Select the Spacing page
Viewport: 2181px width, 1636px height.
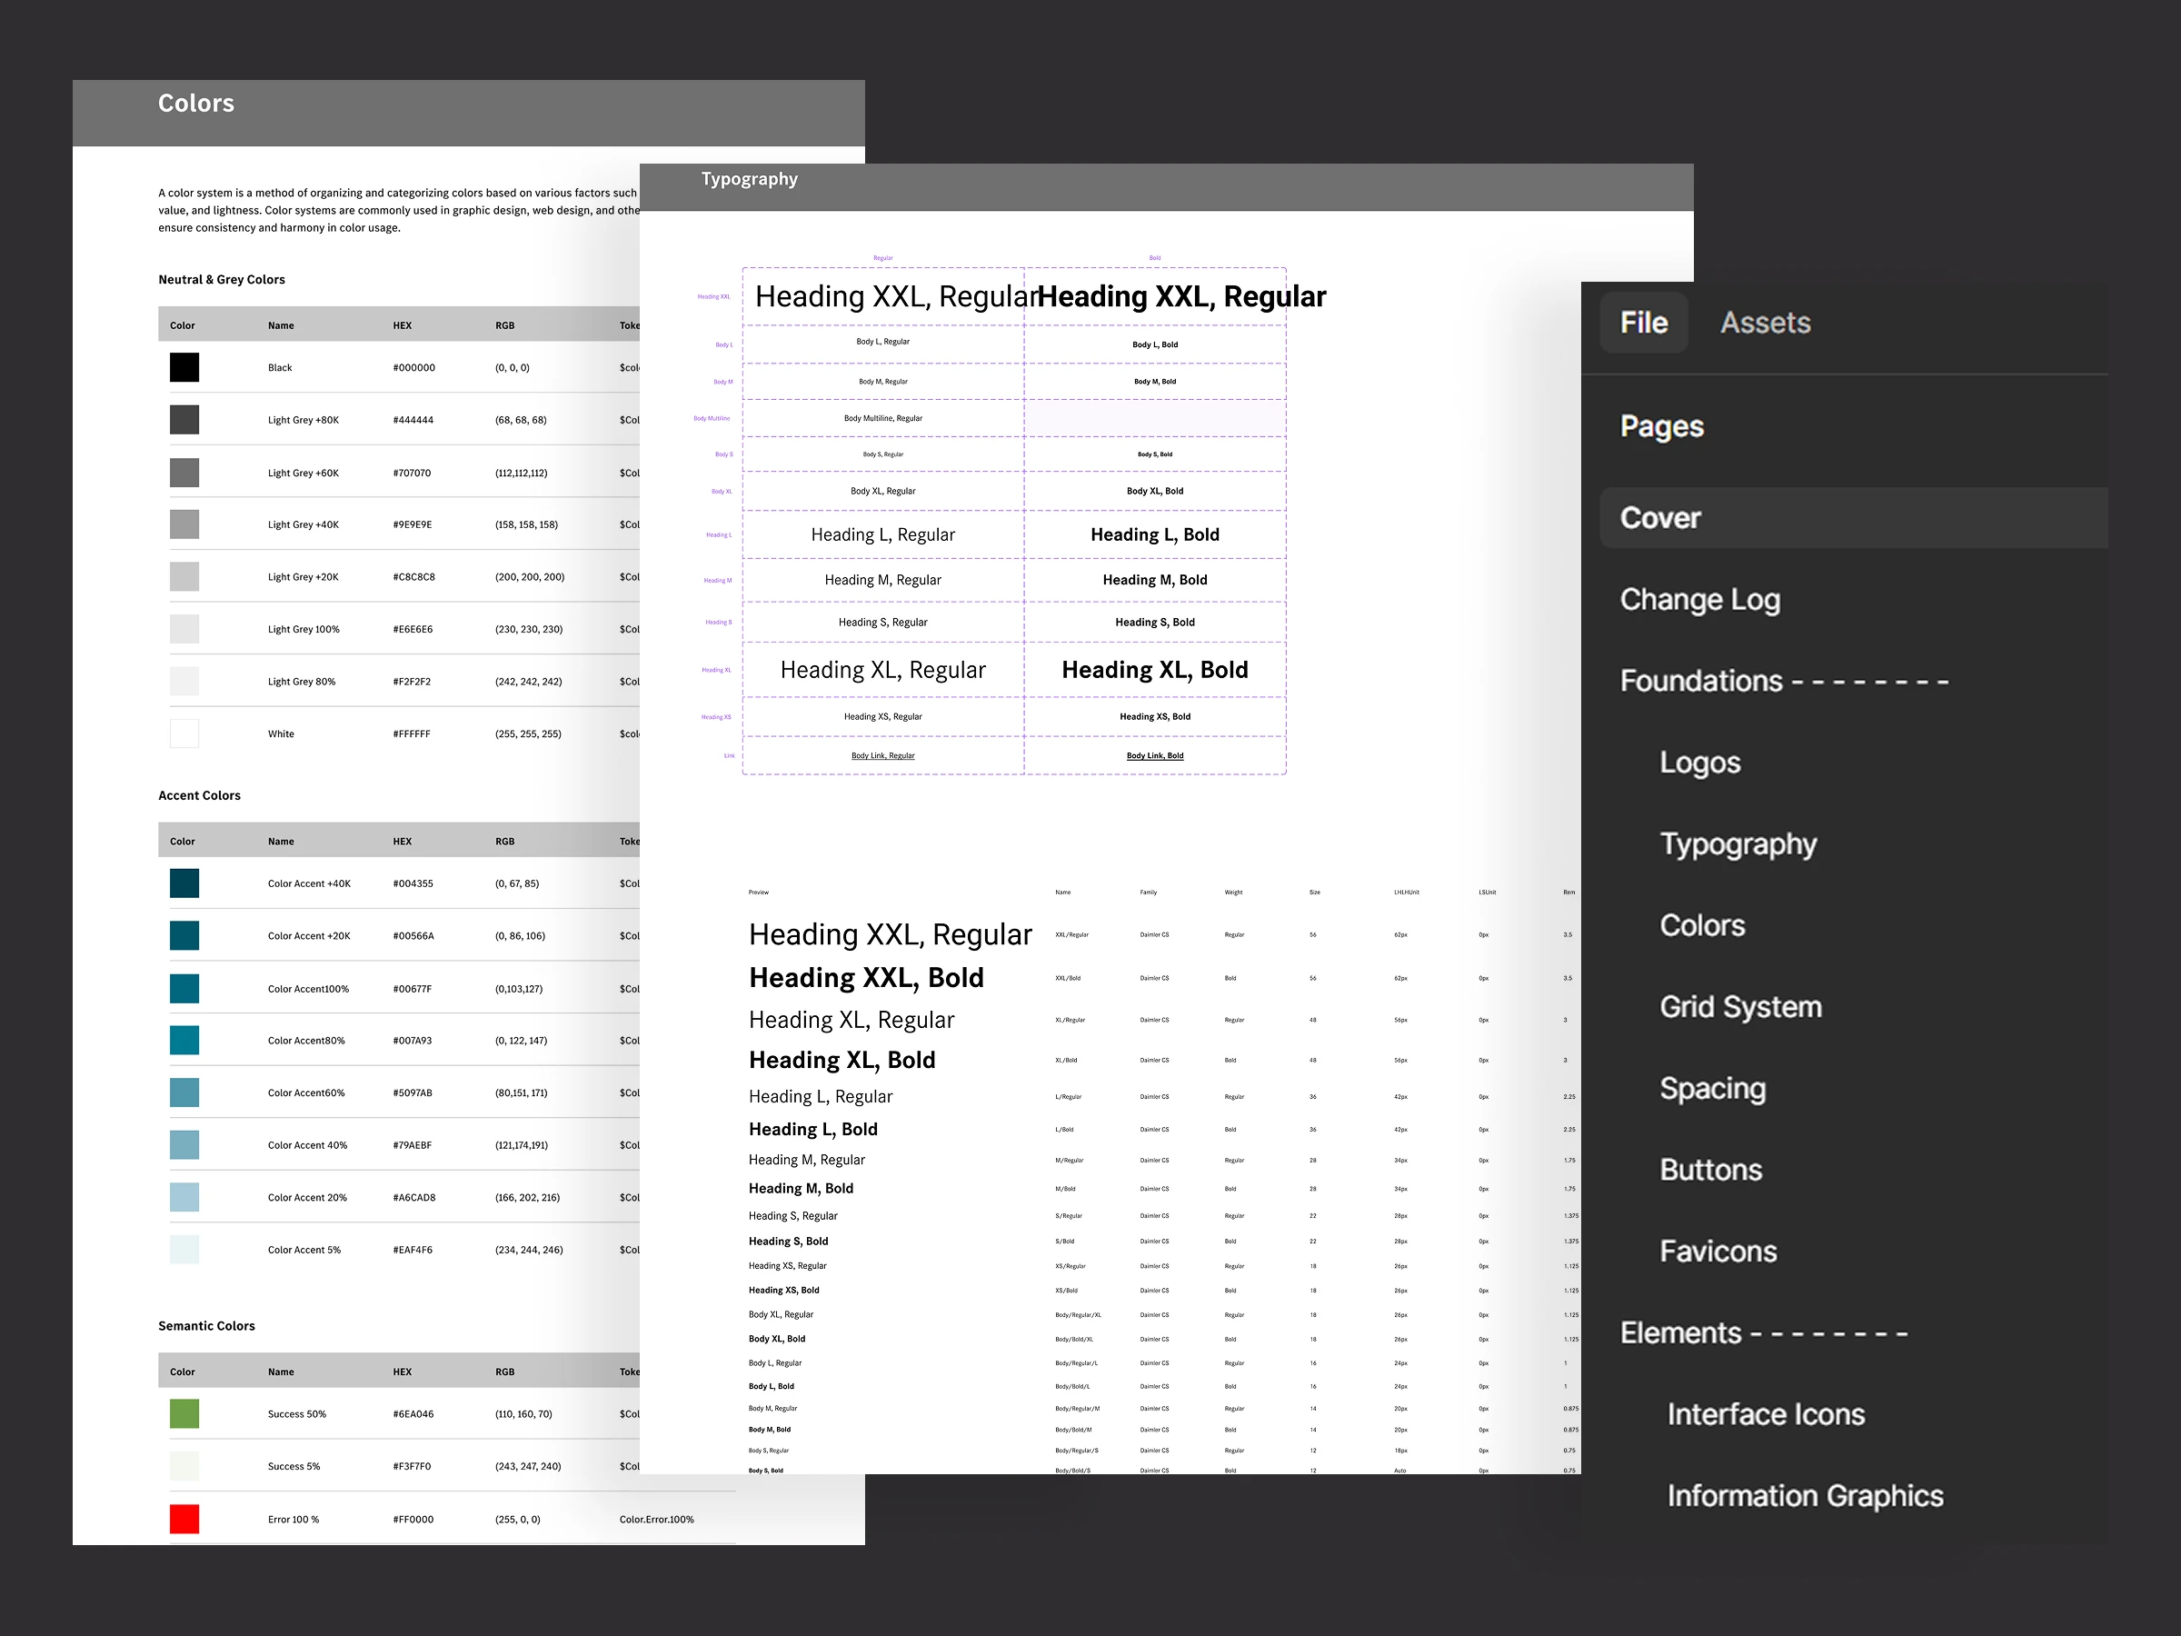pos(1713,1089)
